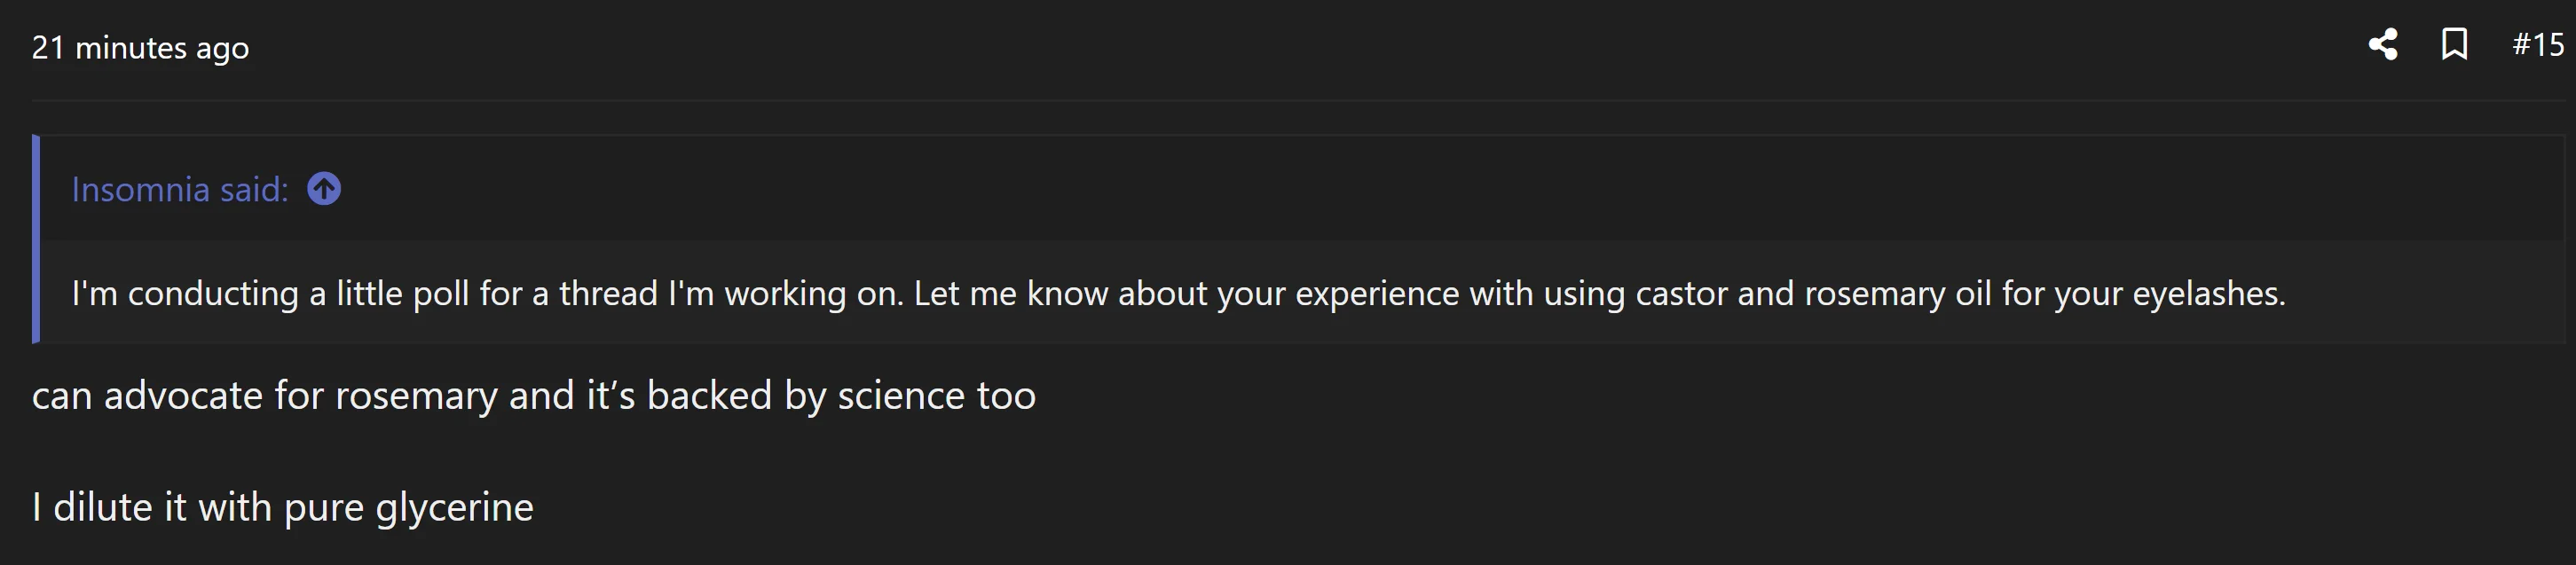This screenshot has width=2576, height=565.
Task: Click the "I dilute it with pure glycerine" line
Action: pyautogui.click(x=283, y=508)
